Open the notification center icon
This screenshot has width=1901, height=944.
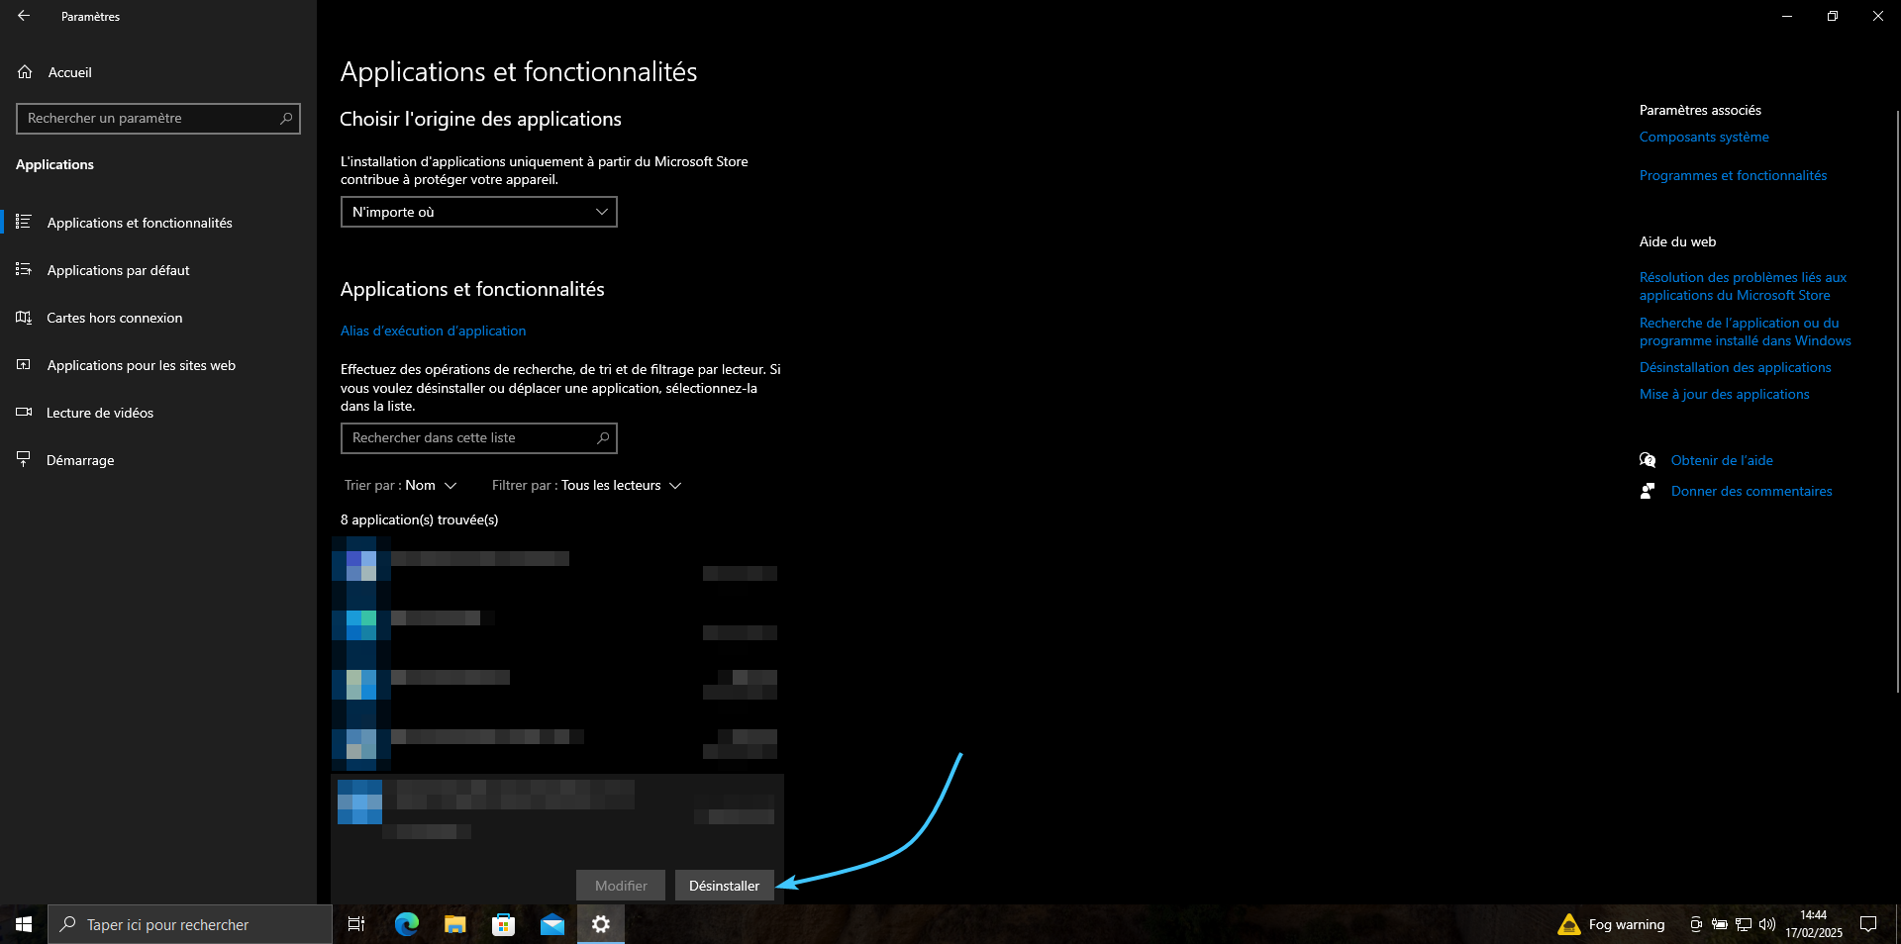coord(1868,924)
